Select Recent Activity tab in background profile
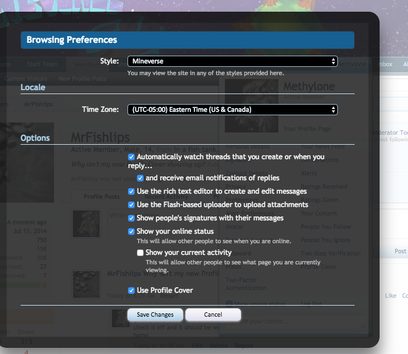Viewport: 408px width, 354px height. (166, 196)
